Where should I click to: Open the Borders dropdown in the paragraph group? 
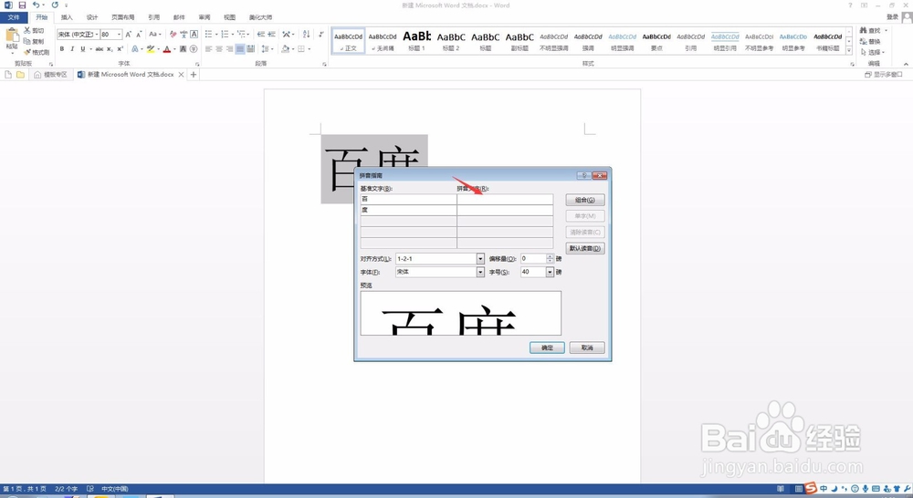click(x=309, y=49)
